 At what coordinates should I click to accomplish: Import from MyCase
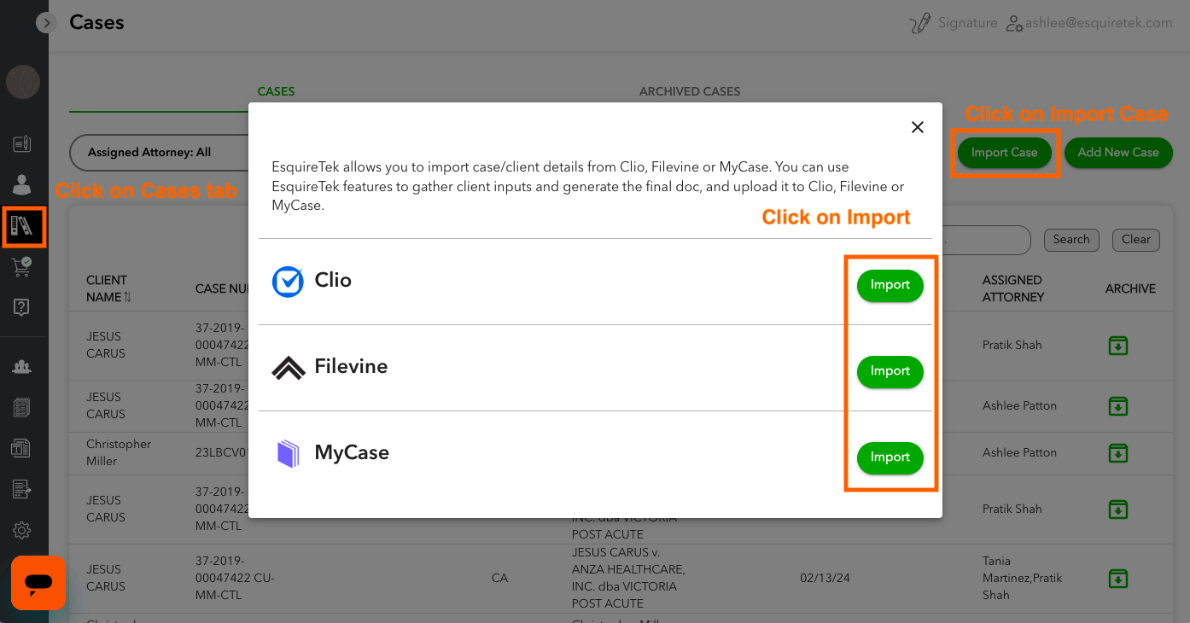890,457
